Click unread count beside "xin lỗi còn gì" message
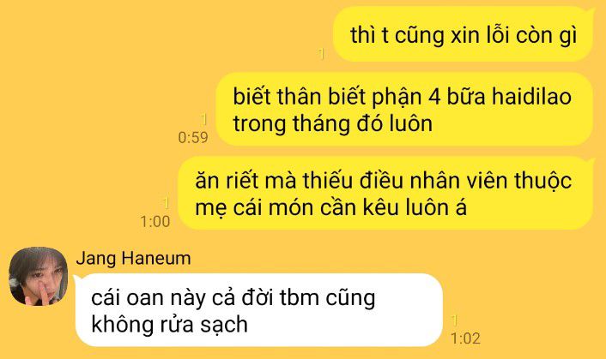Screen dimensions: 606x359 [321, 54]
